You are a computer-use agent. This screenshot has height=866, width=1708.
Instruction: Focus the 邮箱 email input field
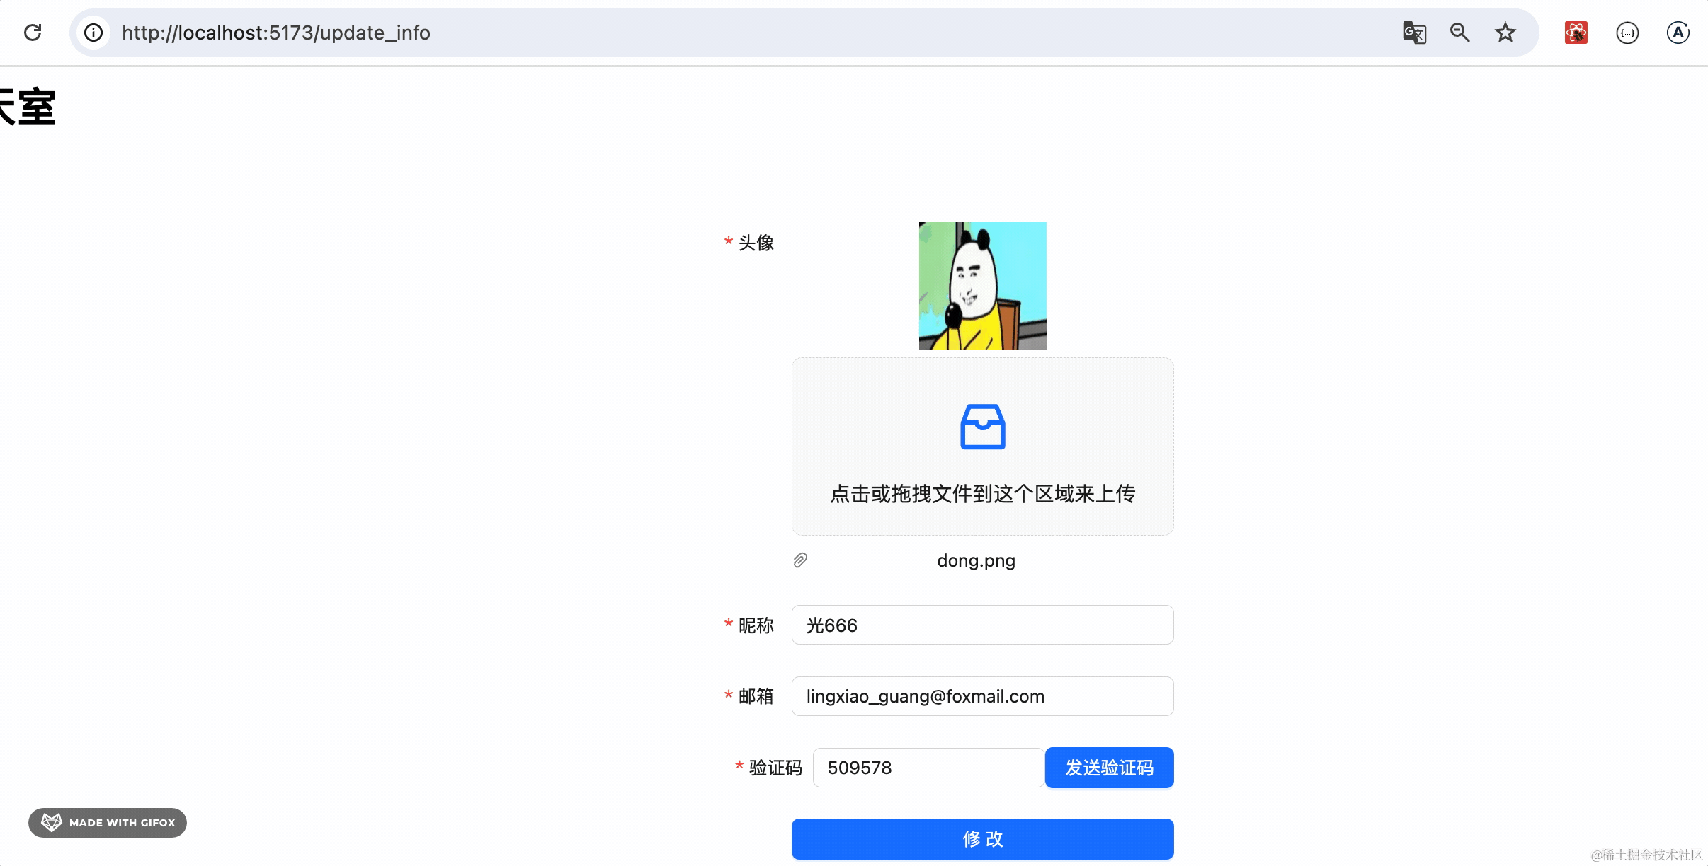point(982,696)
